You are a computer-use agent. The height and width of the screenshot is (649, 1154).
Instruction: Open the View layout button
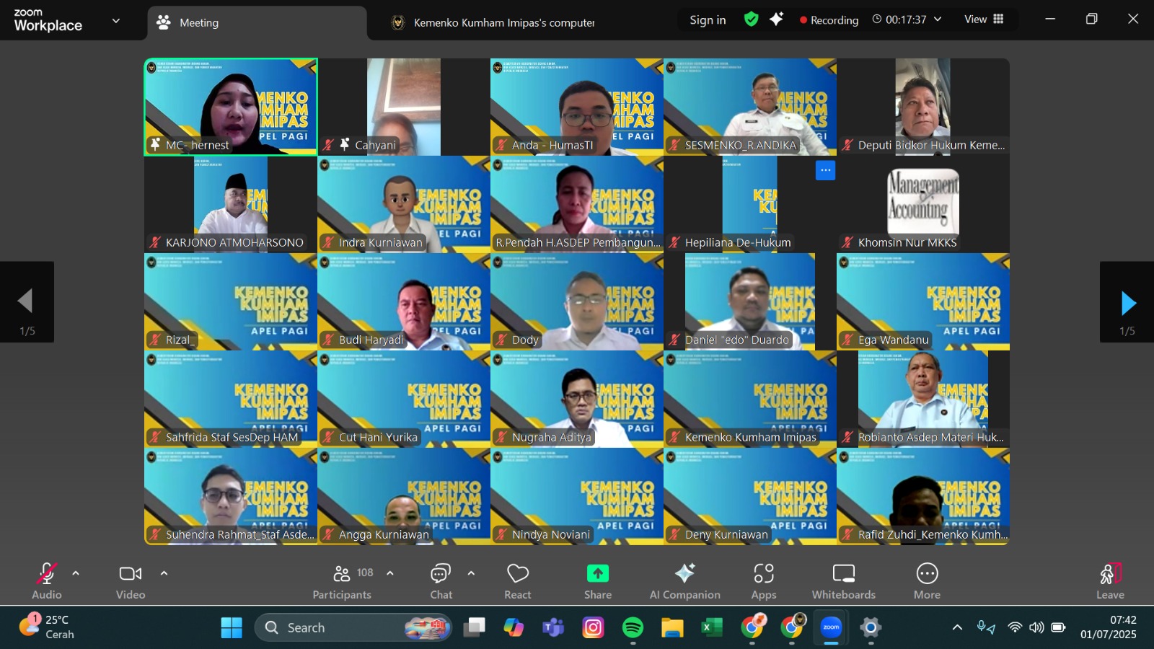click(x=984, y=19)
